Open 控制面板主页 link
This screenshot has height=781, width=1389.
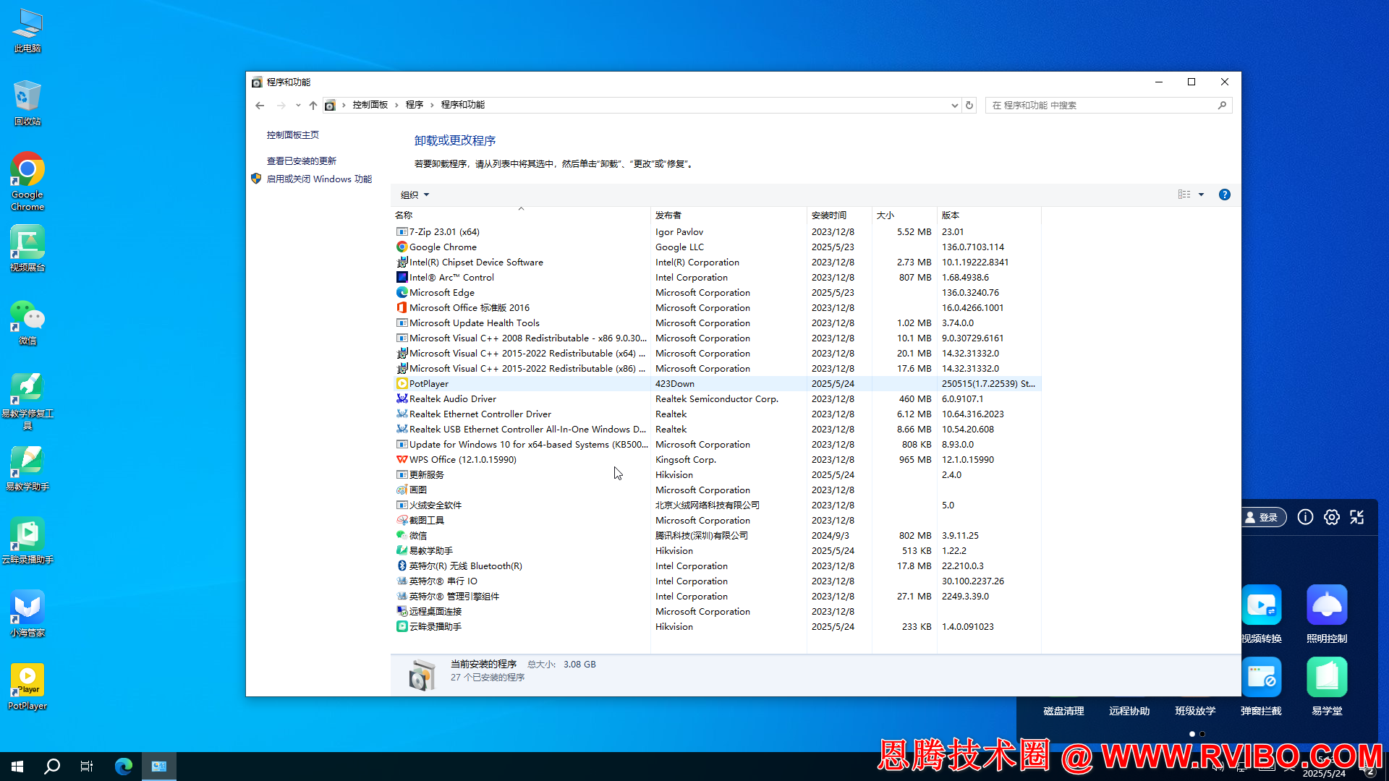coord(292,135)
